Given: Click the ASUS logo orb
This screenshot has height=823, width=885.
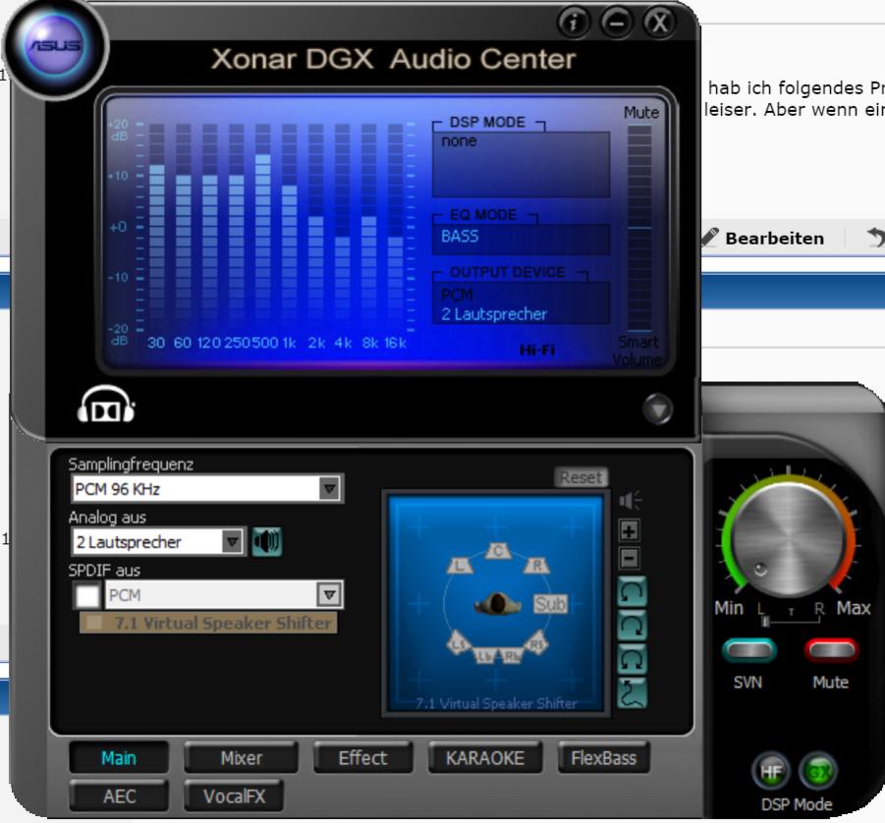Looking at the screenshot, I should (x=54, y=46).
